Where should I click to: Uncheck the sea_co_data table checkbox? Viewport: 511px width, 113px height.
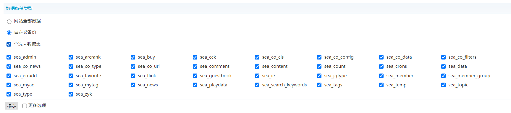[381, 57]
